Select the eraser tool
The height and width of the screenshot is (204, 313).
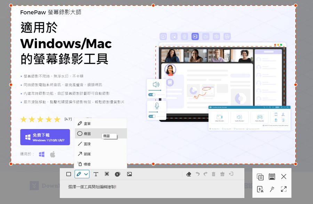click(x=188, y=174)
